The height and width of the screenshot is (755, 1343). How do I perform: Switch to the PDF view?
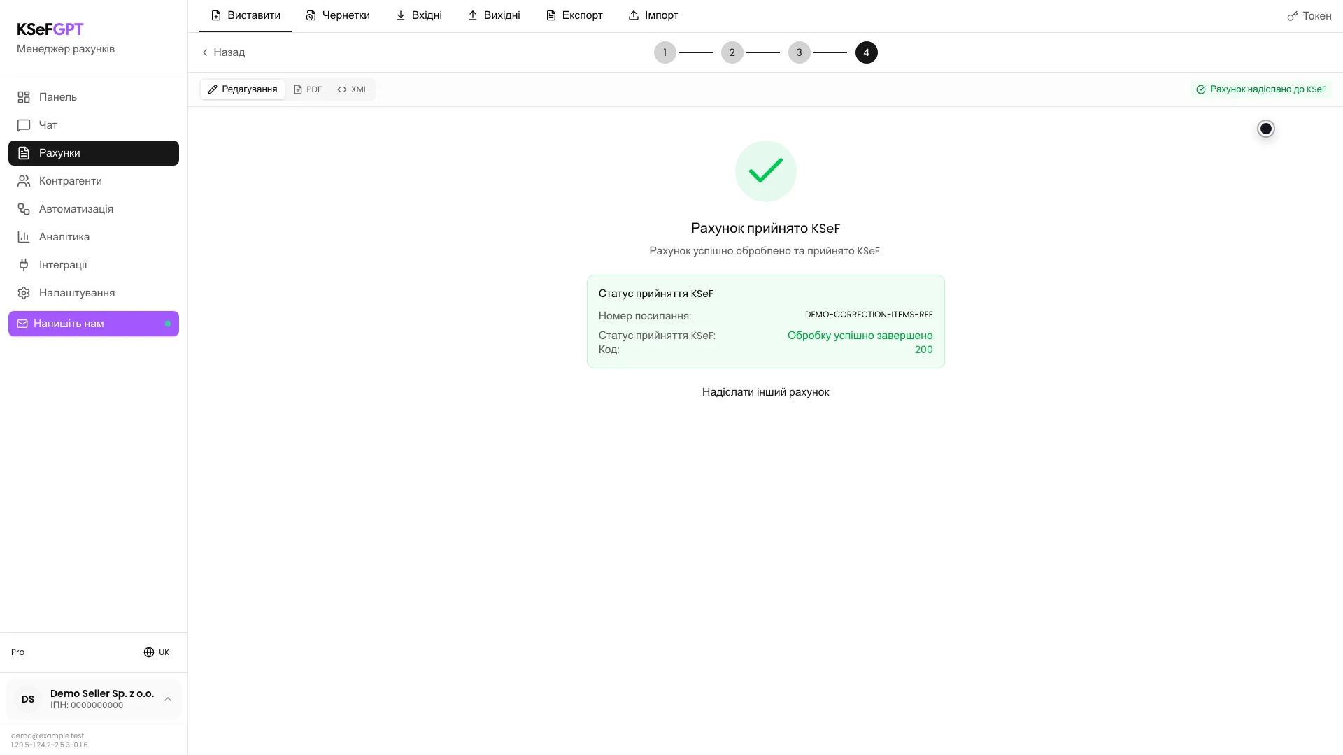(x=308, y=89)
